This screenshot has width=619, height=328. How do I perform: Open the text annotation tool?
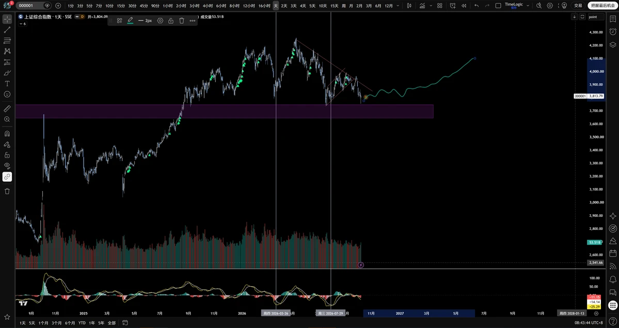pos(7,84)
